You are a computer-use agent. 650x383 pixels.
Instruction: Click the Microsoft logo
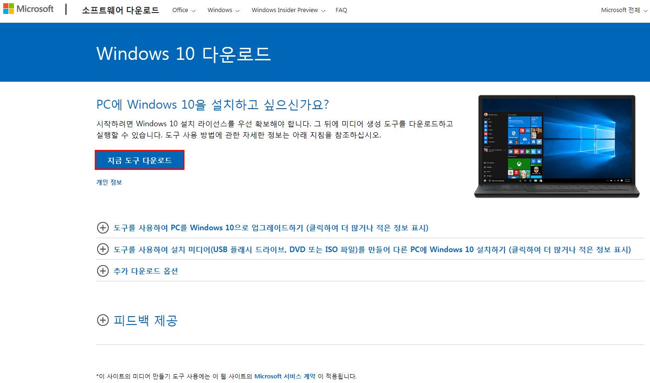pyautogui.click(x=29, y=9)
